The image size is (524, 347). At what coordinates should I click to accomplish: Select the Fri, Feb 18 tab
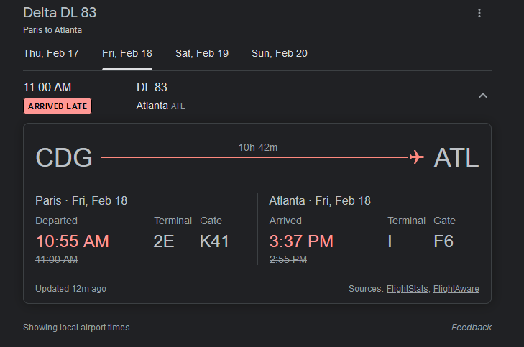(x=127, y=53)
